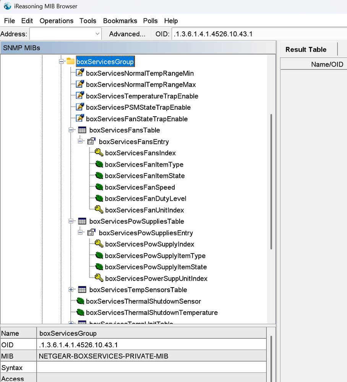Switch to the Result Table tab
Viewport: 347px width, 382px height.
[x=306, y=49]
